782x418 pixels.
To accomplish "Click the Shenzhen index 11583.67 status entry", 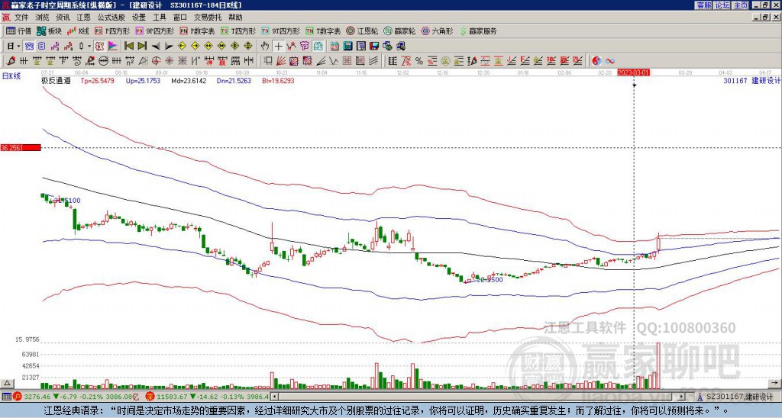I will pos(206,397).
